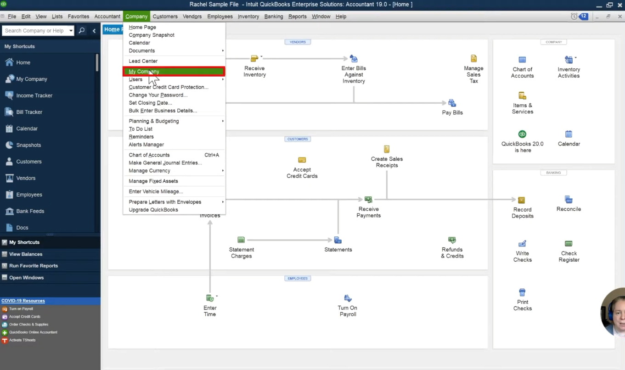
Task: Click the Search Company or Help field
Action: click(x=35, y=31)
